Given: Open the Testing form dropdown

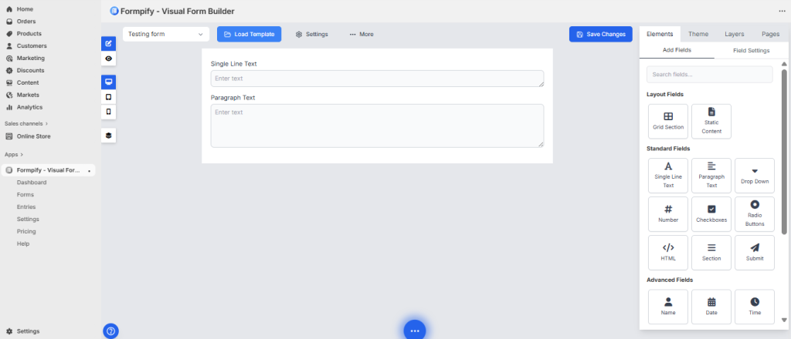Looking at the screenshot, I should click(166, 35).
